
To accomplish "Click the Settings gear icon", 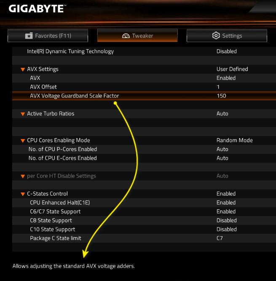I will click(x=216, y=35).
